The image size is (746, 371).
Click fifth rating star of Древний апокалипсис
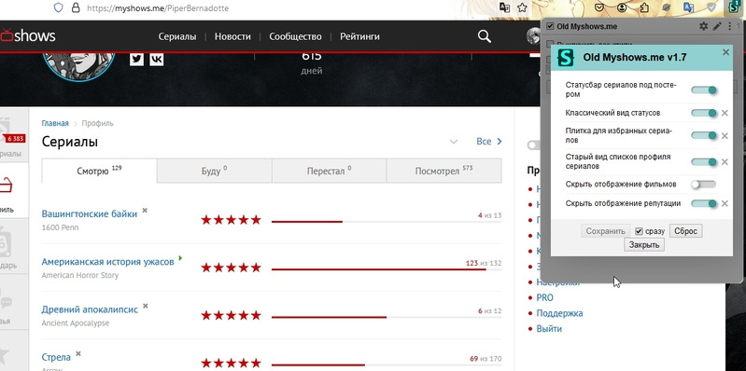tap(256, 315)
